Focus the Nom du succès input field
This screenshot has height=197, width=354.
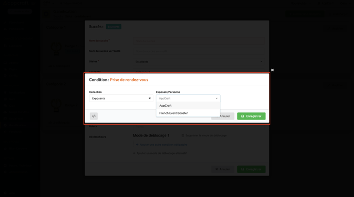(x=199, y=41)
